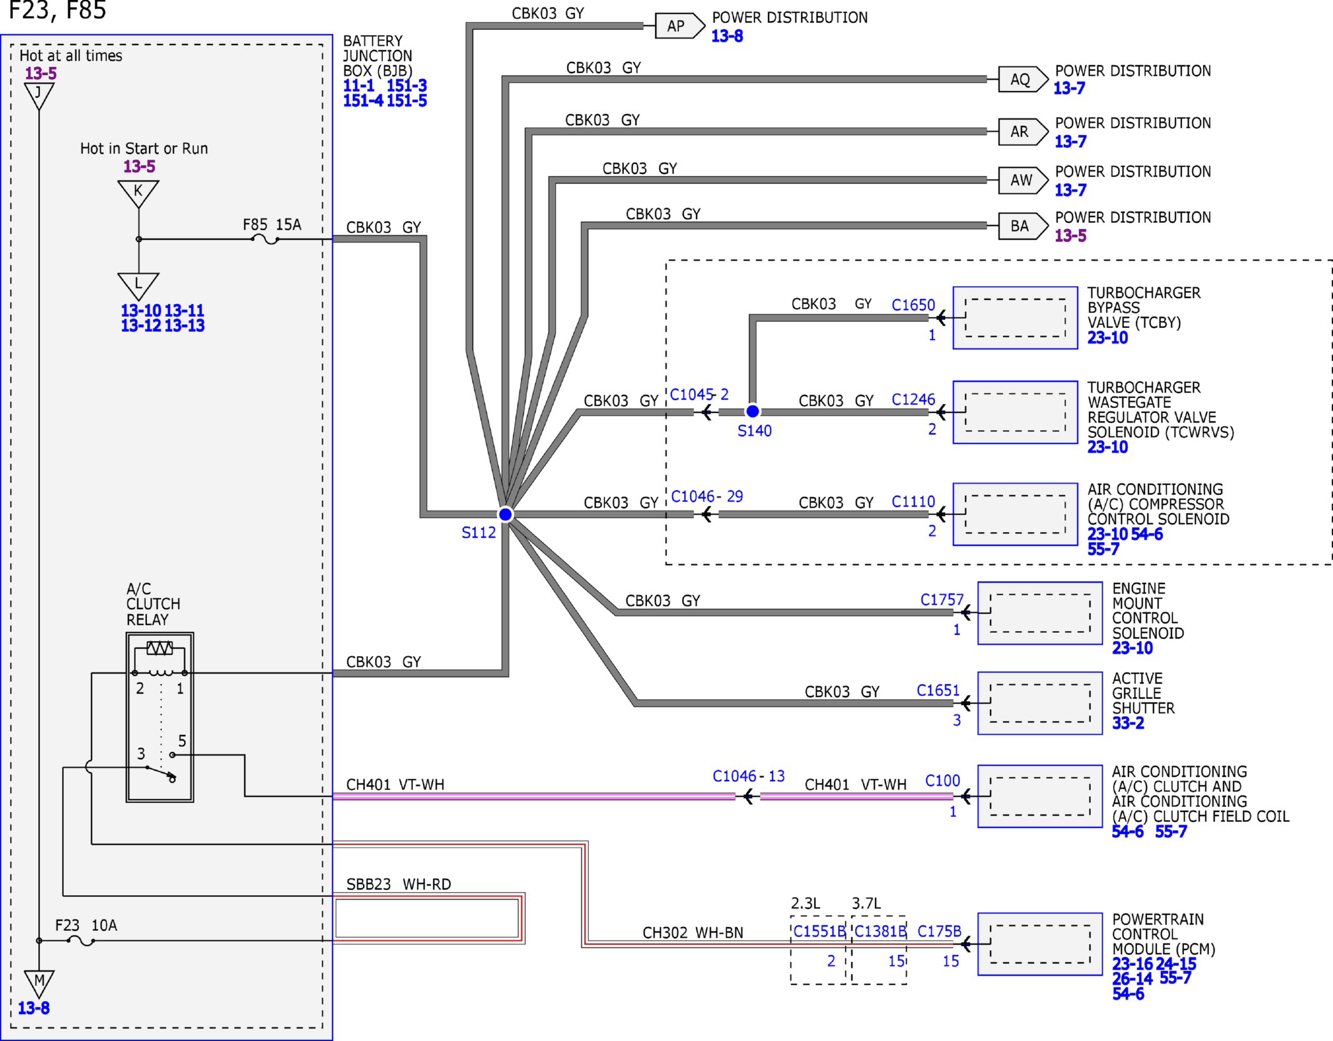This screenshot has height=1041, width=1333.
Task: Click the AR connector arrow symbol
Action: pos(1023,131)
